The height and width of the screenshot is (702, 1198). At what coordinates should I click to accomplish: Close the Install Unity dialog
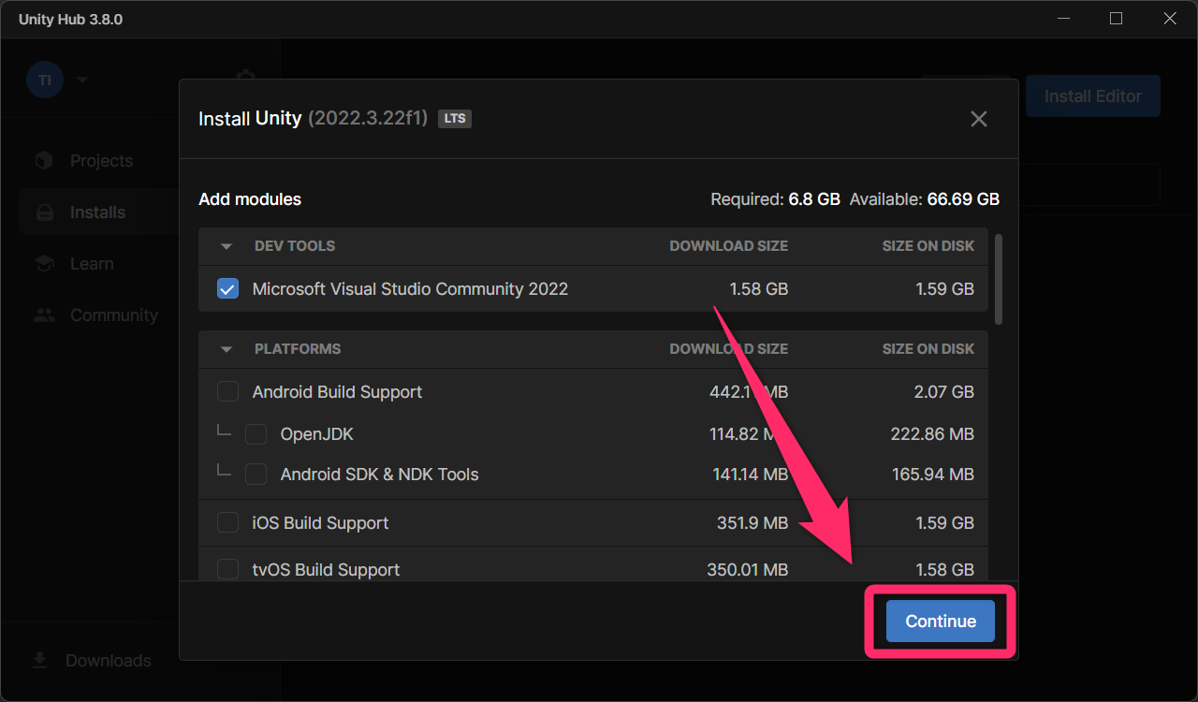(979, 119)
